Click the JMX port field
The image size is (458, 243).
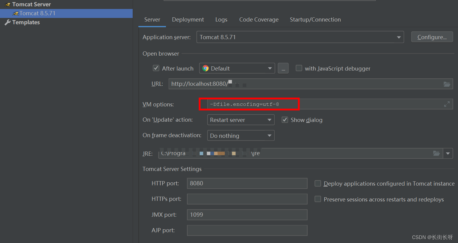[x=247, y=215]
